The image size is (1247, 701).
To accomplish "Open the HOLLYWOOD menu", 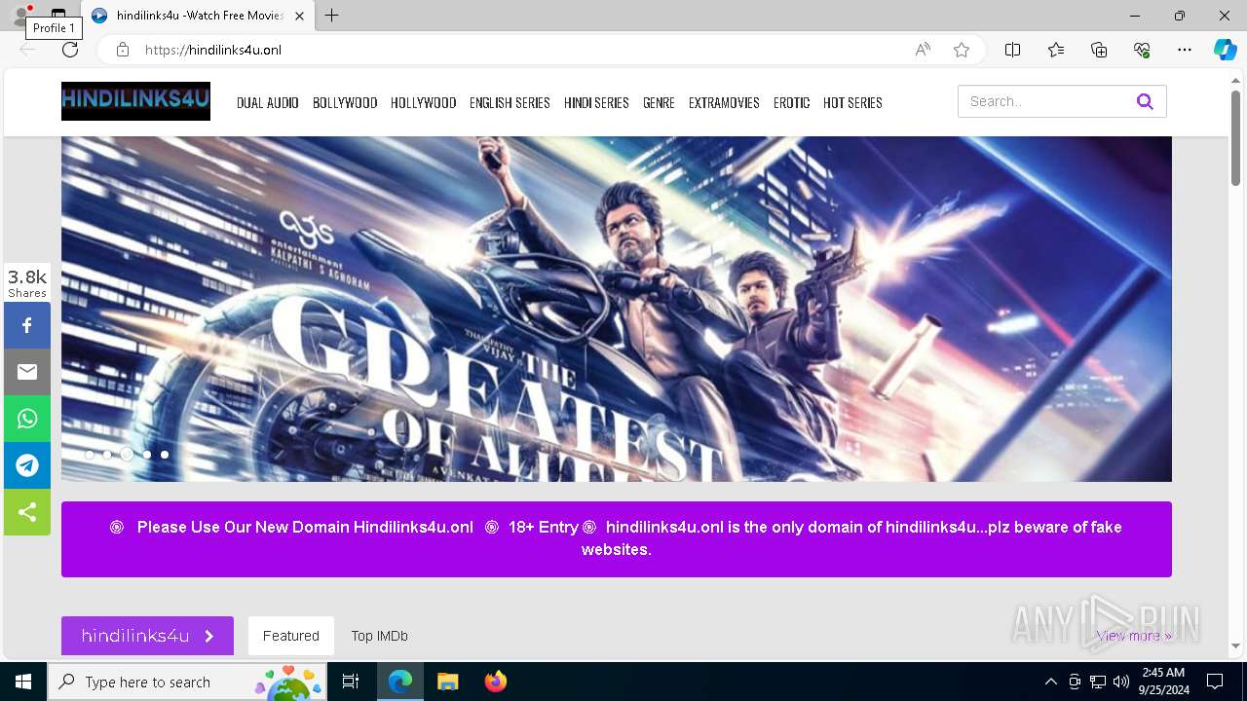I will point(424,102).
